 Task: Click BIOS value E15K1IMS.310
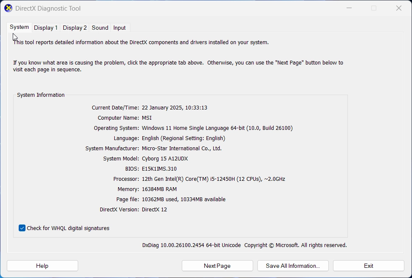(159, 169)
